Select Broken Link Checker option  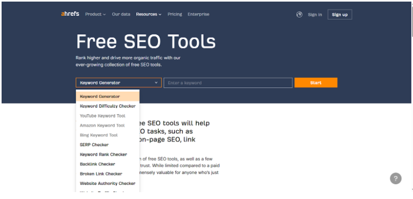click(x=108, y=174)
